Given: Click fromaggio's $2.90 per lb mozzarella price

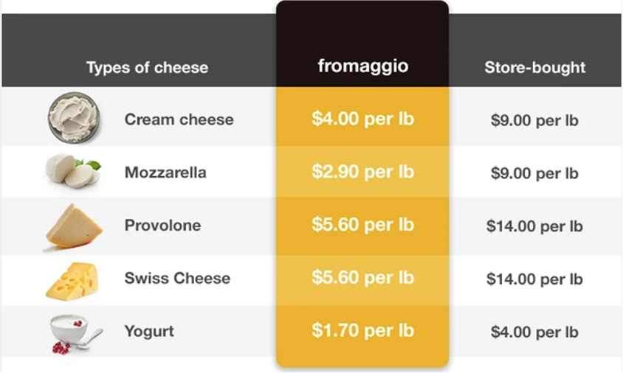Looking at the screenshot, I should click(x=362, y=172).
